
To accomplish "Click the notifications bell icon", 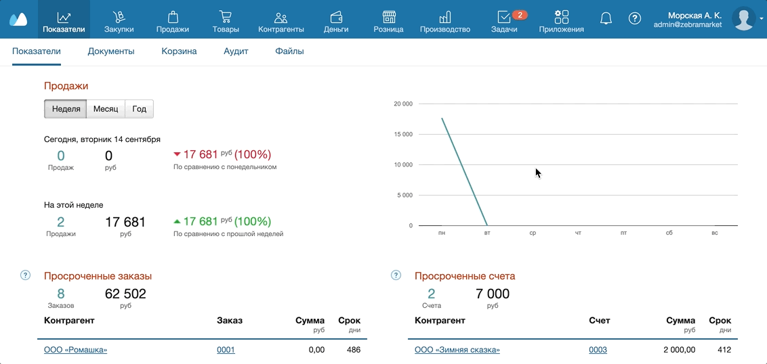I will pyautogui.click(x=606, y=19).
